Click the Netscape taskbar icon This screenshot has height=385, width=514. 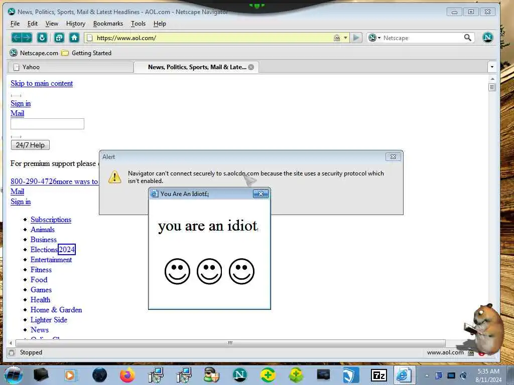(240, 375)
